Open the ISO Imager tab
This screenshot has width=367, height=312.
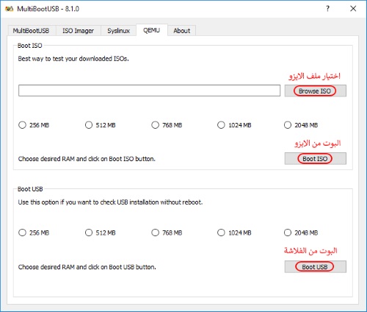click(x=79, y=31)
